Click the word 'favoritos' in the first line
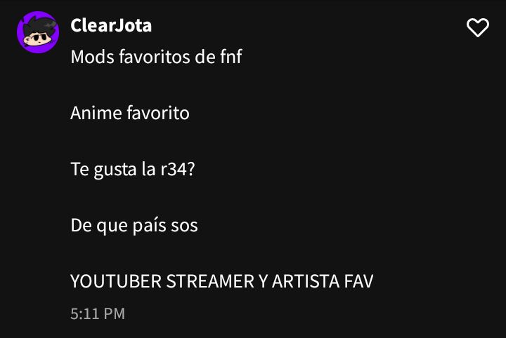The width and height of the screenshot is (506, 338). click(x=154, y=57)
